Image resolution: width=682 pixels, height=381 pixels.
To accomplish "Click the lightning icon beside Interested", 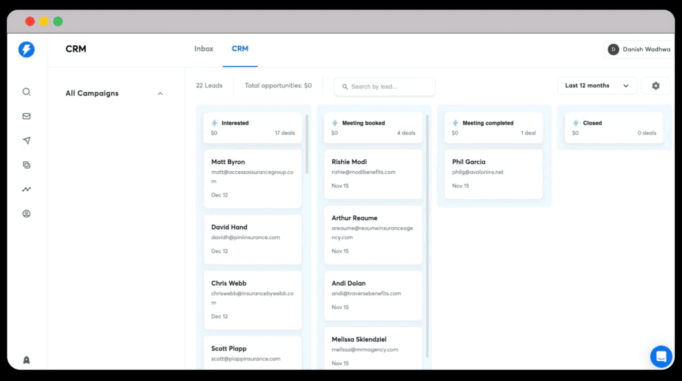I will click(214, 123).
